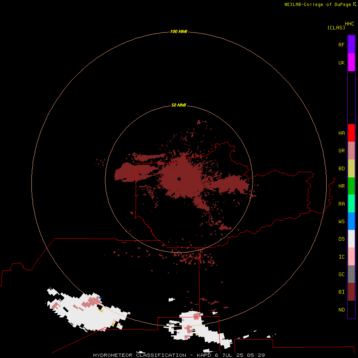The height and width of the screenshot is (358, 358).
Task: Click the HA red legend swatch
Action: 351,133
